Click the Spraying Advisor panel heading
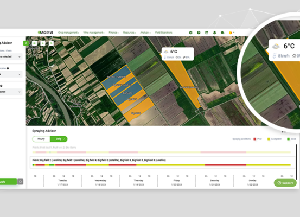 pos(44,131)
